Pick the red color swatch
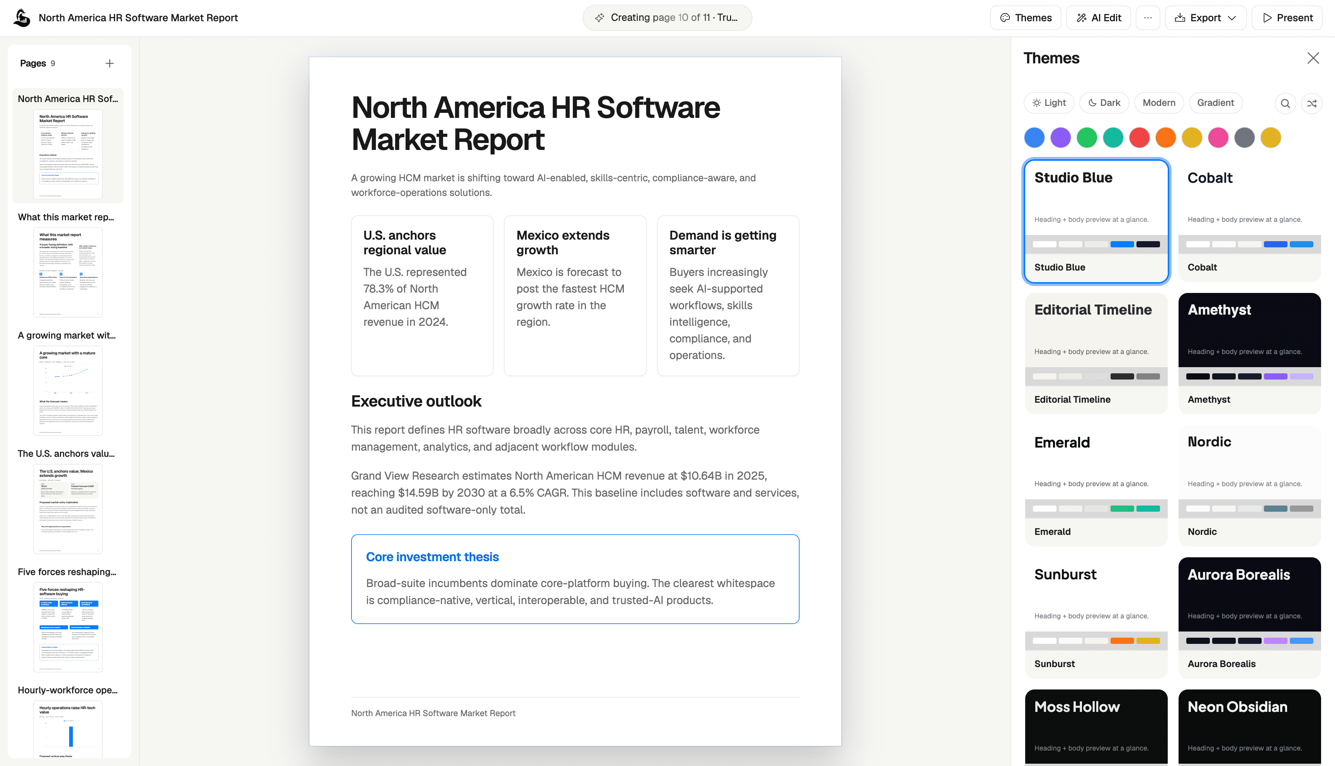The image size is (1335, 766). [x=1140, y=138]
